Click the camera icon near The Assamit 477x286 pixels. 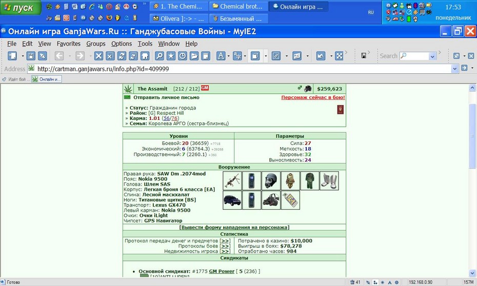[308, 89]
